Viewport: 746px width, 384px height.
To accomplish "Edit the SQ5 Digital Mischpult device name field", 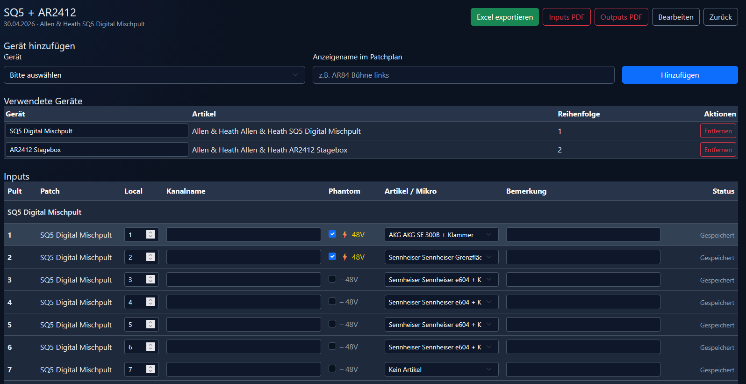I will [97, 131].
